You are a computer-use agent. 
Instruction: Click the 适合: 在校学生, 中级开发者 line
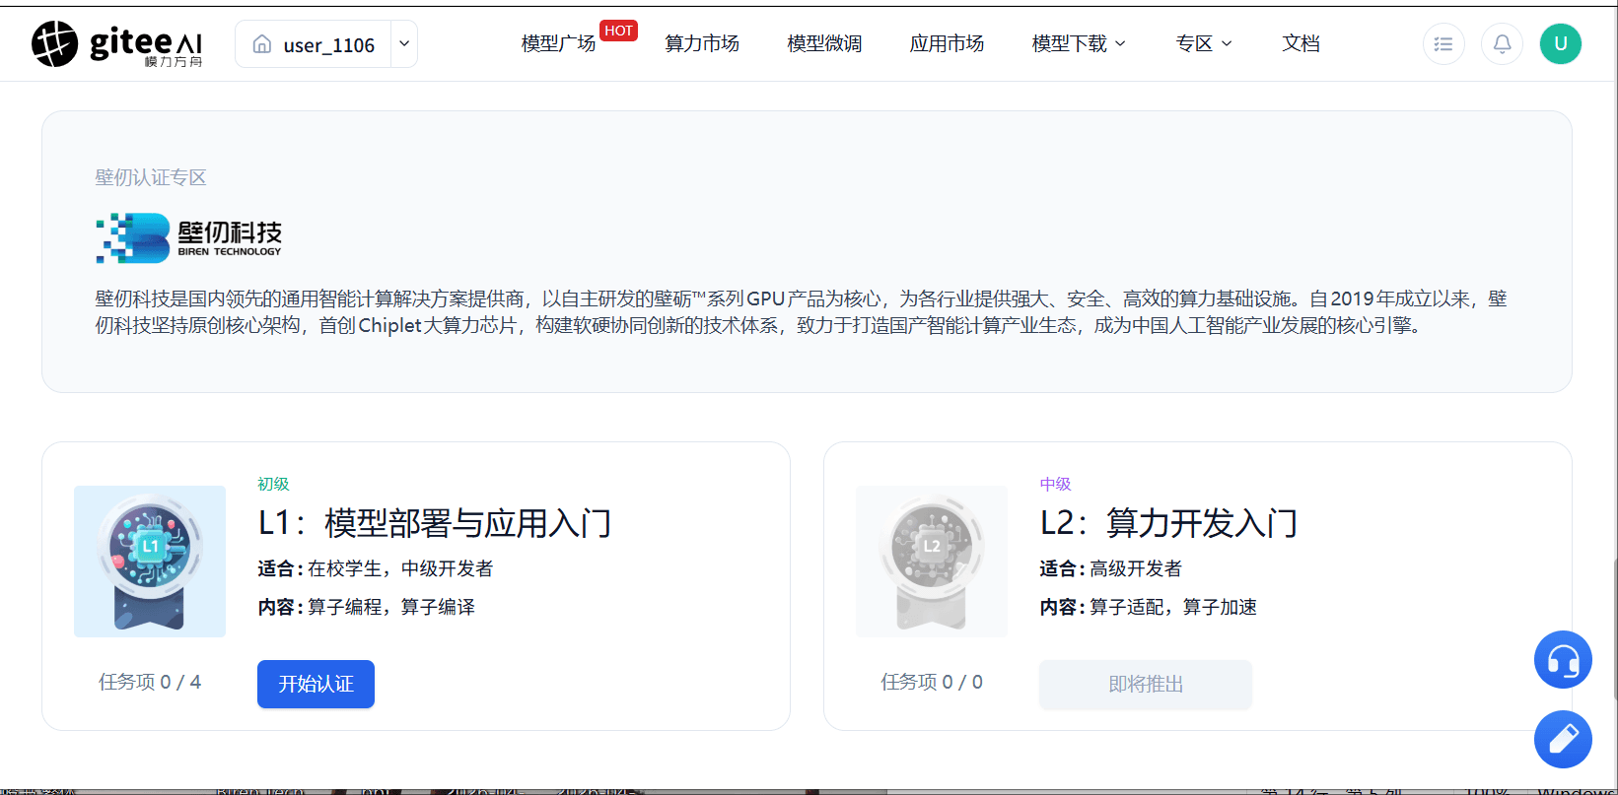pyautogui.click(x=376, y=568)
